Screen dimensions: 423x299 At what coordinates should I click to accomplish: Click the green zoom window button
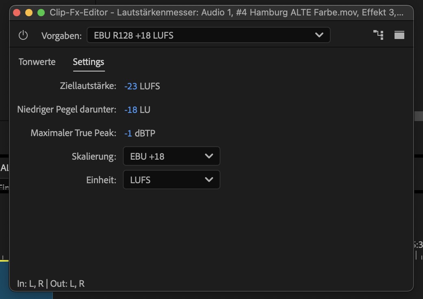coord(41,13)
